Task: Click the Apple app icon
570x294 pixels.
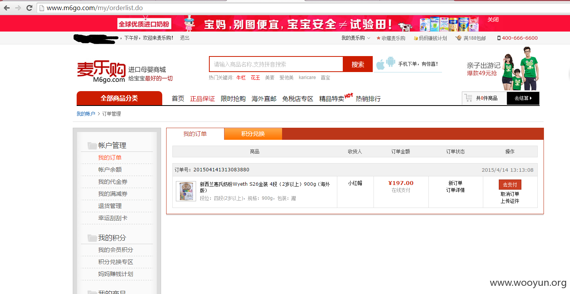Action: pyautogui.click(x=381, y=64)
